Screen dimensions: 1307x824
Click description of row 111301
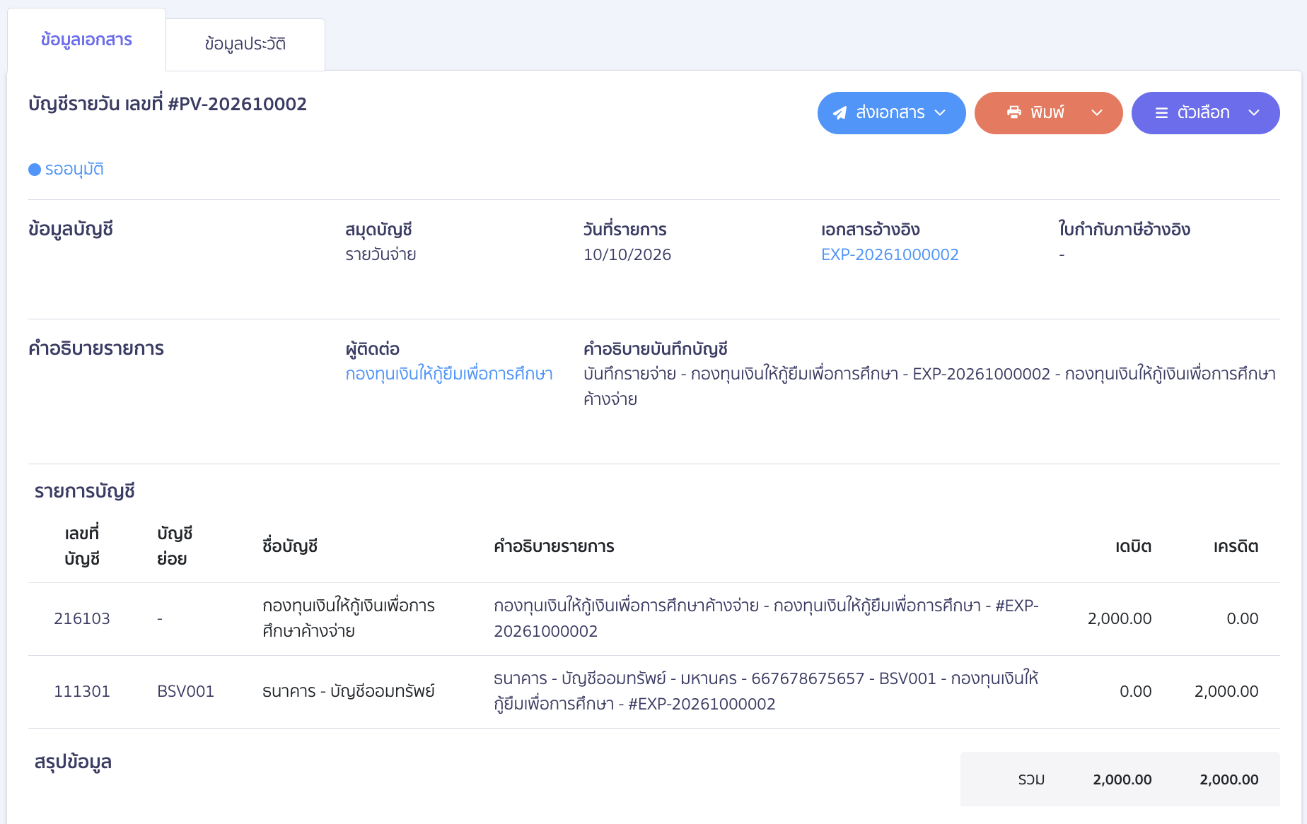pyautogui.click(x=766, y=691)
